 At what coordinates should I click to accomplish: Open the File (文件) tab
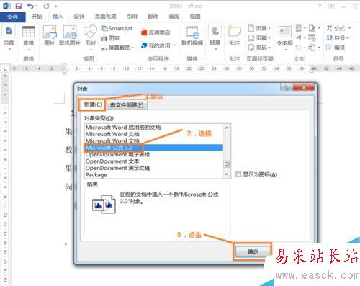pos(12,17)
